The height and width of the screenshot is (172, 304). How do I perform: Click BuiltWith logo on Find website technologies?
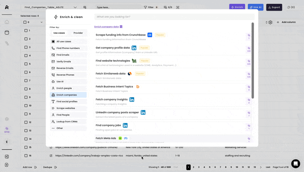(x=134, y=61)
